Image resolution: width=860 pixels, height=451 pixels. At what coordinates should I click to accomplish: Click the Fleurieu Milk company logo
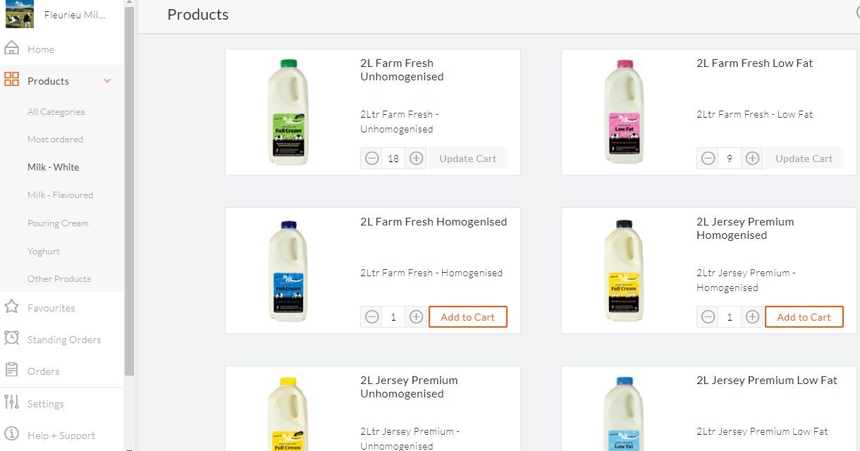20,14
